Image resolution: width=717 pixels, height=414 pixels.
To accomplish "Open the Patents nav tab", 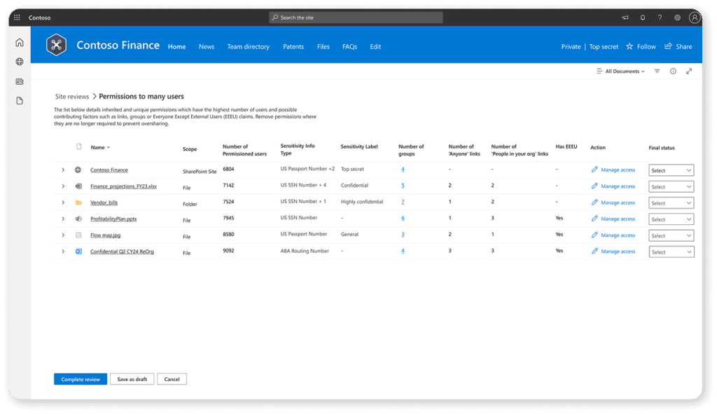I will point(293,47).
